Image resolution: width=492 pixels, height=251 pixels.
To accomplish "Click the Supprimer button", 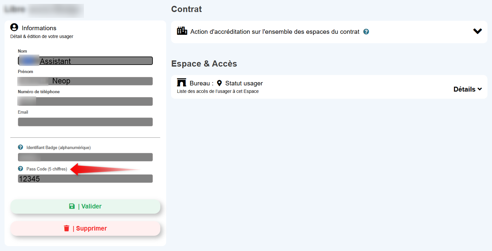I will (x=86, y=229).
